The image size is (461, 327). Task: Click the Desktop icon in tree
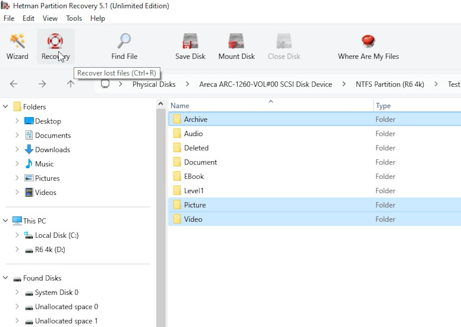(x=29, y=121)
